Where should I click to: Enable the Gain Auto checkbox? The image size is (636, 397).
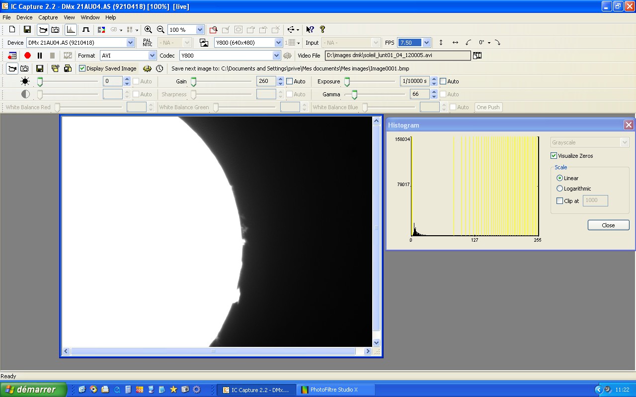click(290, 81)
